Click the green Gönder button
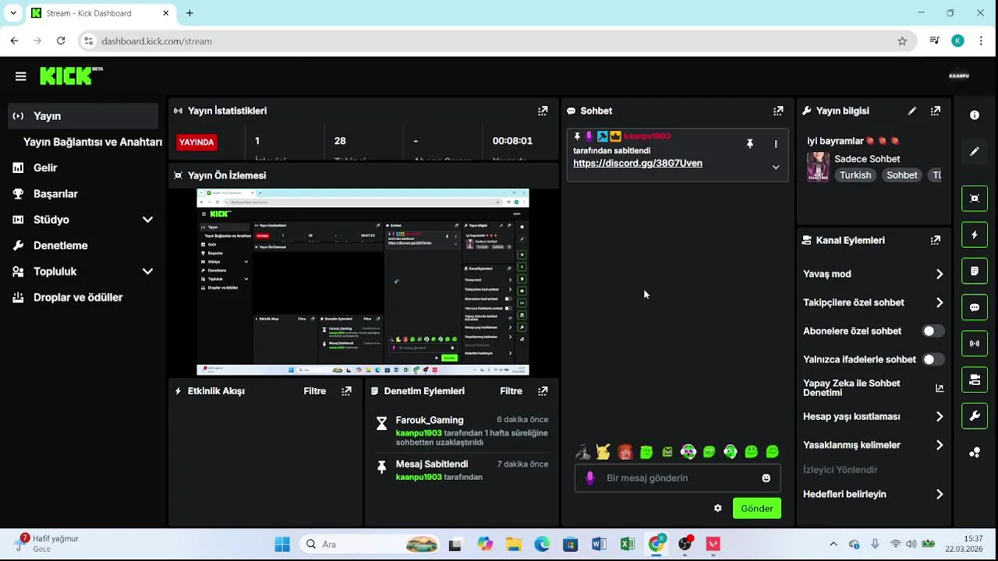 coord(757,508)
